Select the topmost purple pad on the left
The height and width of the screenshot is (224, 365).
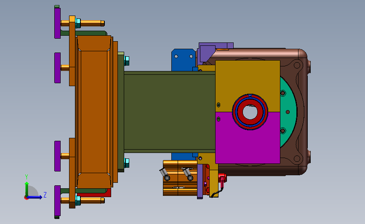[58, 23]
